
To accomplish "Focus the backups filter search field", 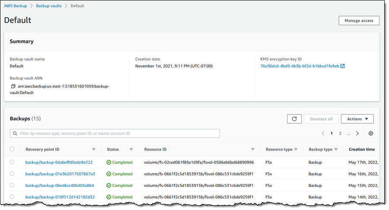I will [x=115, y=133].
